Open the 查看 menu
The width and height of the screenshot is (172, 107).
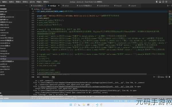[x=18, y=2]
